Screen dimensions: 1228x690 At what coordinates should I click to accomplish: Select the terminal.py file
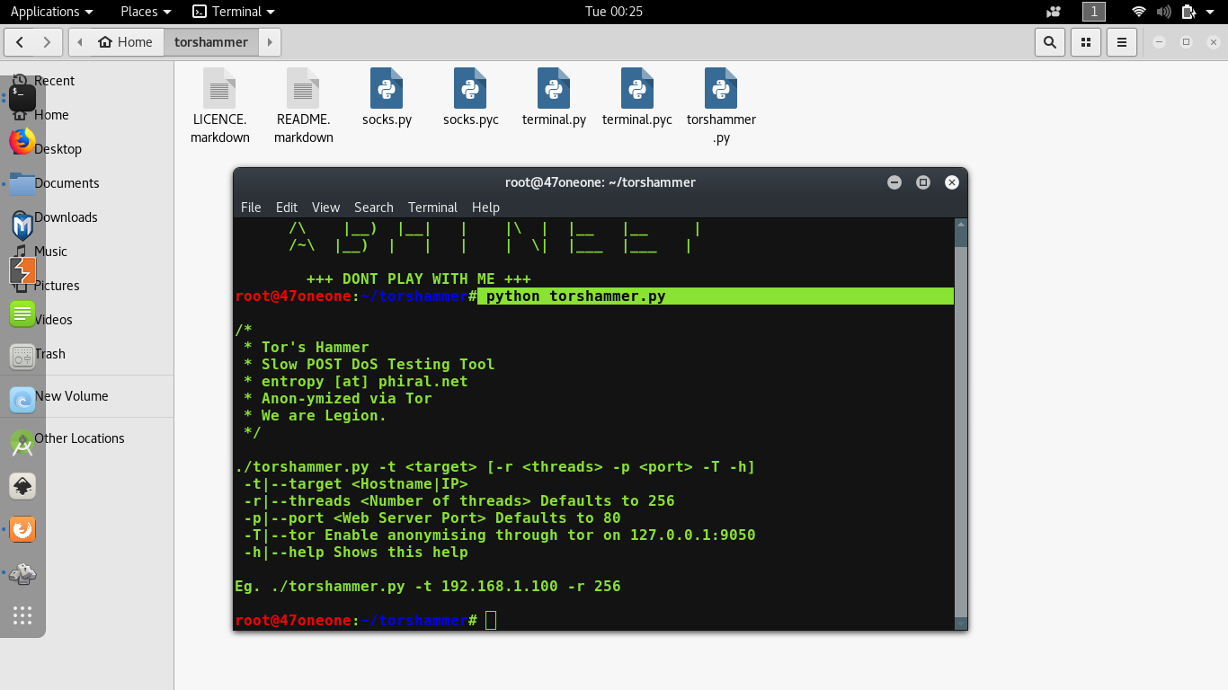coord(554,97)
